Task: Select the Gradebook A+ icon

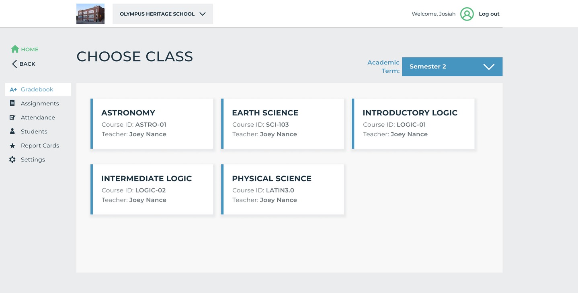Action: (12, 89)
